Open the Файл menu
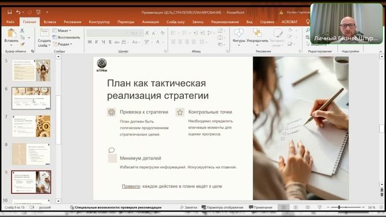Image resolution: width=386 pixels, height=217 pixels. click(10, 22)
